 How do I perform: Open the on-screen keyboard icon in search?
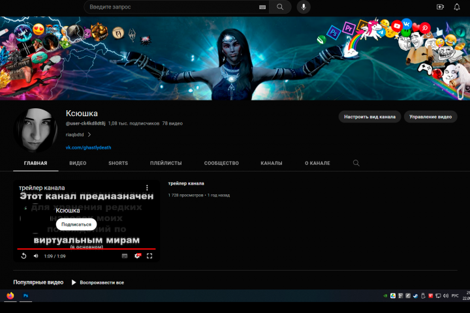[x=262, y=7]
